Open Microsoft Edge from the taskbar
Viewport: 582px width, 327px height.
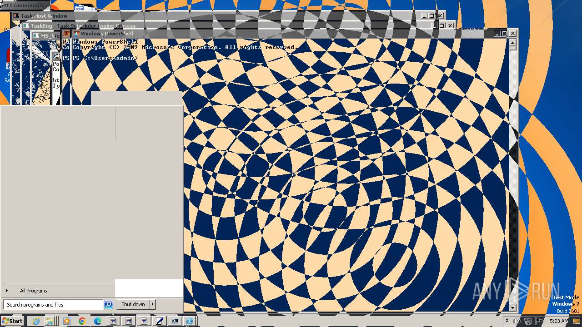click(98, 321)
